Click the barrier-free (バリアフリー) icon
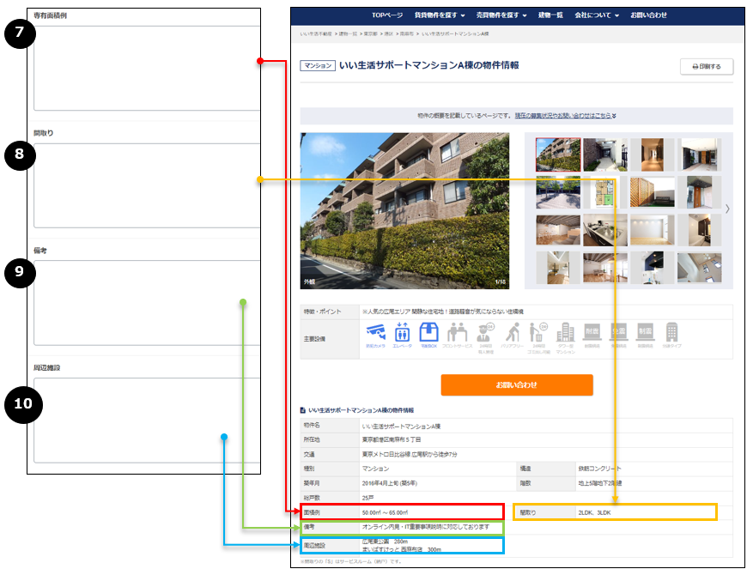 click(x=513, y=334)
